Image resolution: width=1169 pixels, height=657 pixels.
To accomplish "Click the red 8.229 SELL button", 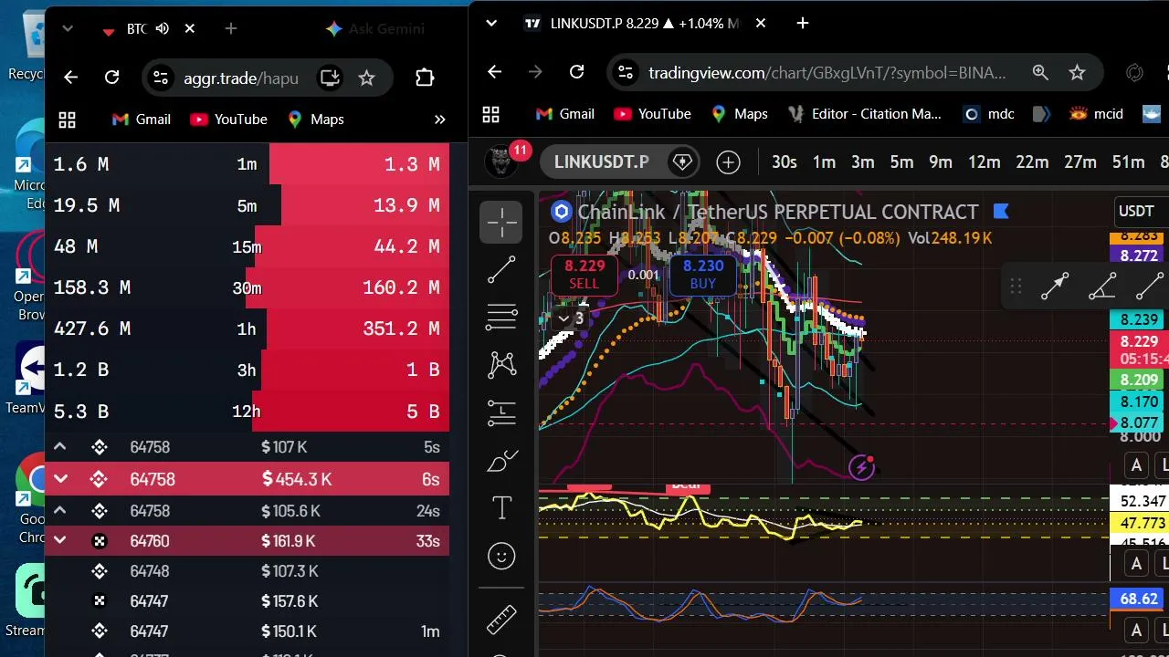I will (x=584, y=274).
